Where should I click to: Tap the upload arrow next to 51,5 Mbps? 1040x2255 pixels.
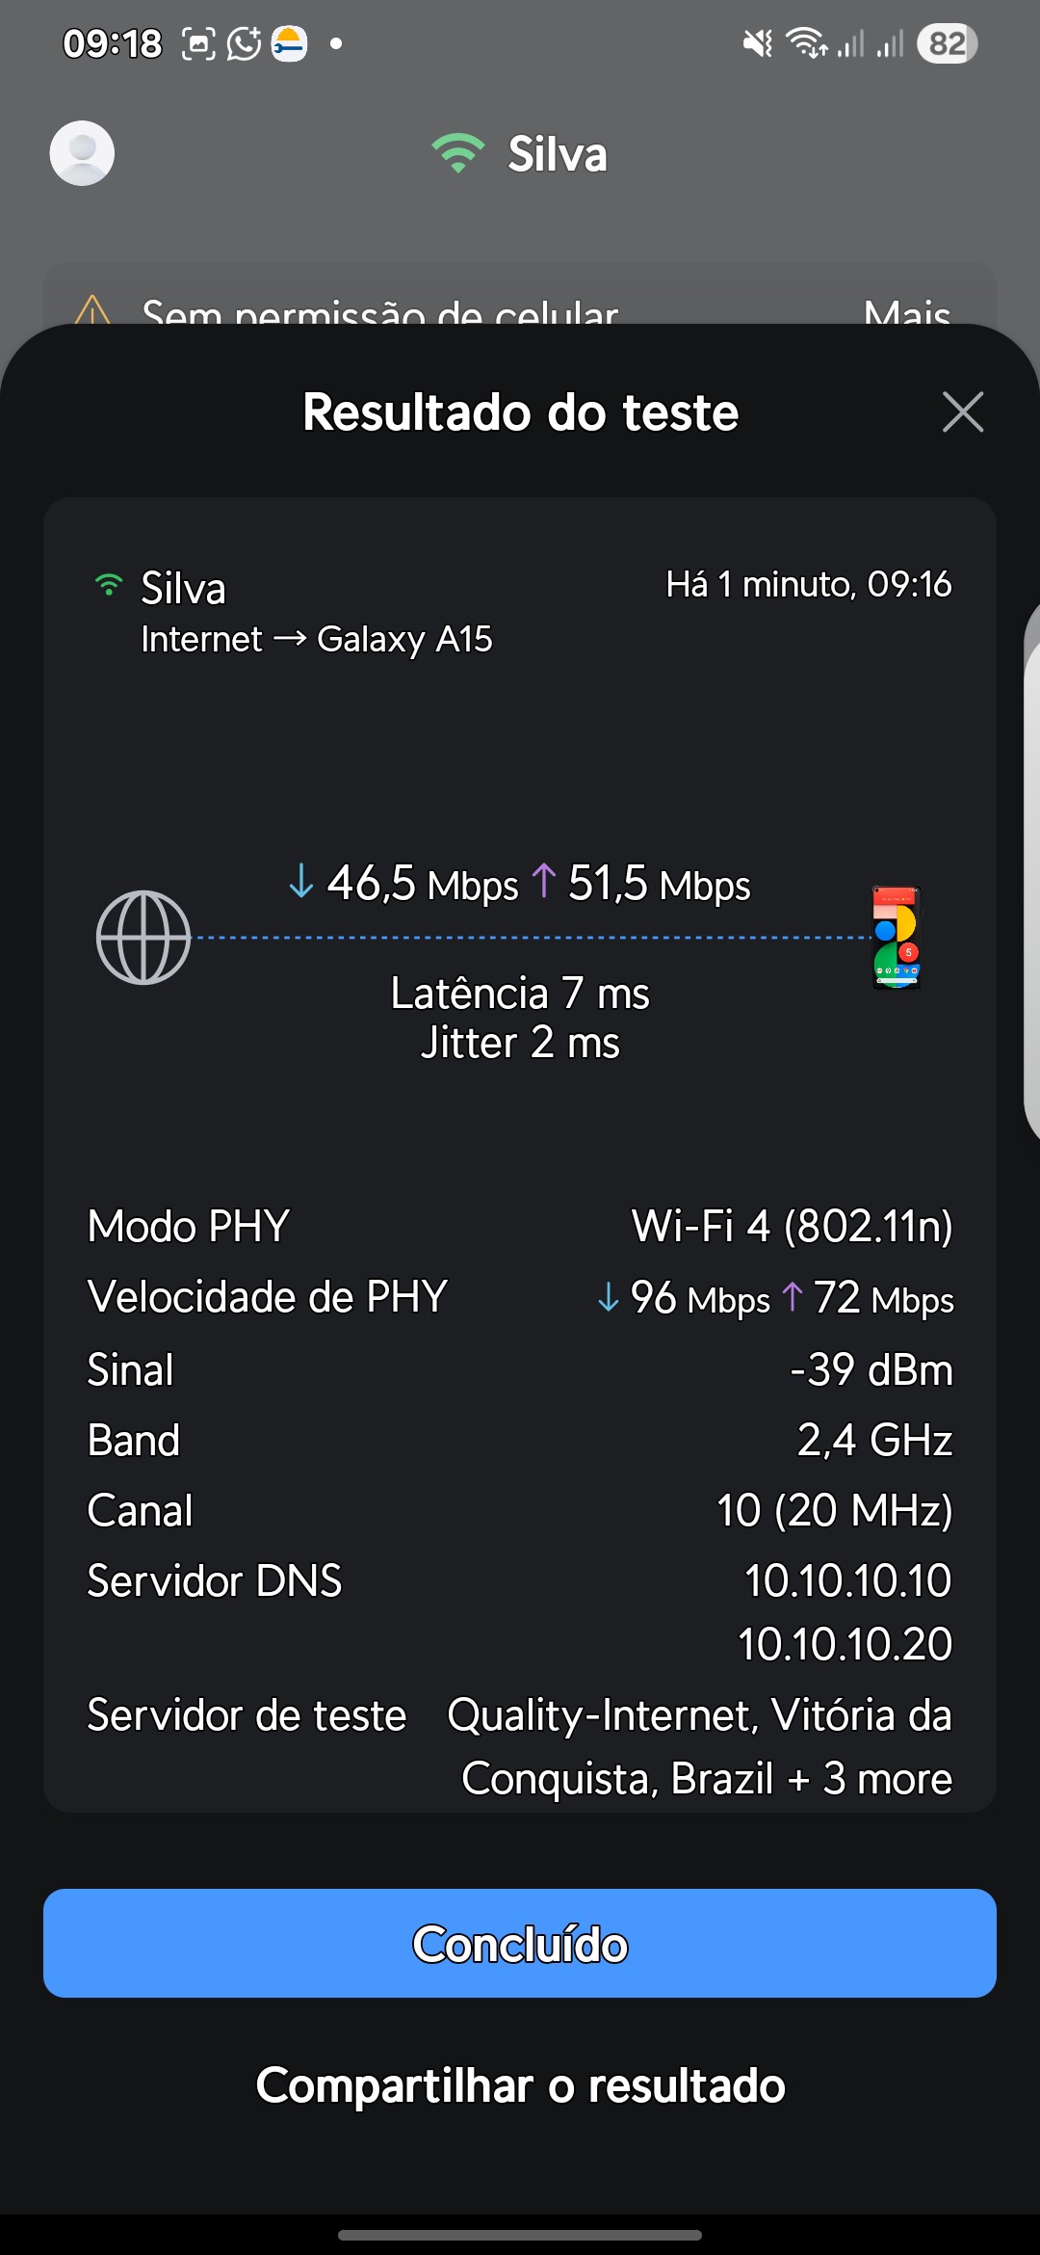[544, 881]
